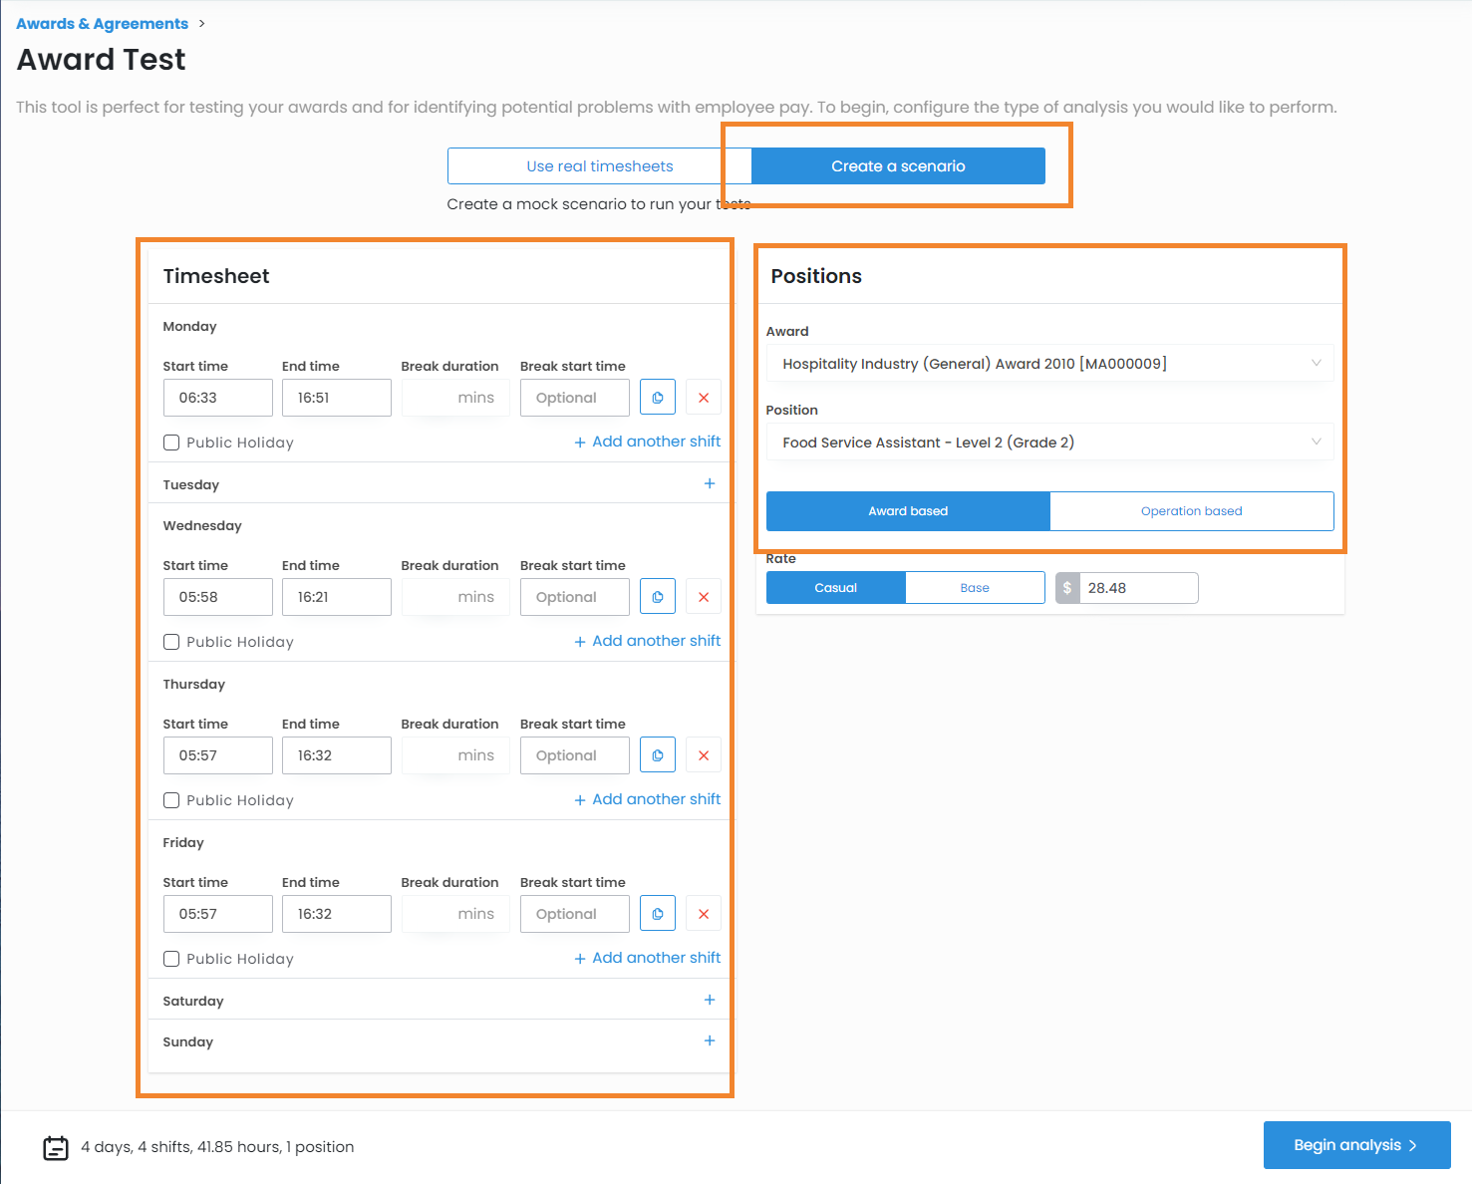Enable Public Holiday for Wednesday
Screen dimensions: 1472x1184
[x=171, y=642]
